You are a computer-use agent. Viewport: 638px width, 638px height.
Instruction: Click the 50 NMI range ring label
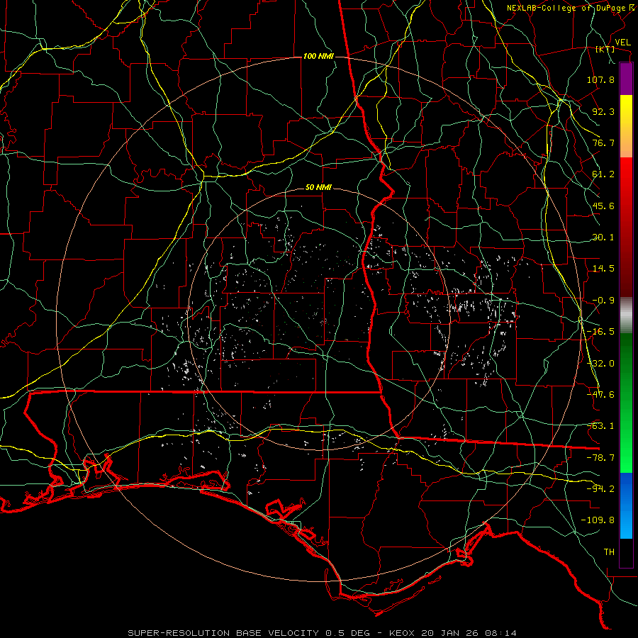[x=318, y=188]
